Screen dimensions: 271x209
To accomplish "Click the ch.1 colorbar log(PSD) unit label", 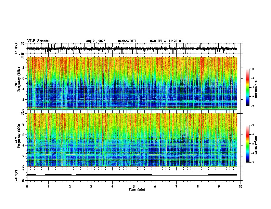I will pos(256,89).
